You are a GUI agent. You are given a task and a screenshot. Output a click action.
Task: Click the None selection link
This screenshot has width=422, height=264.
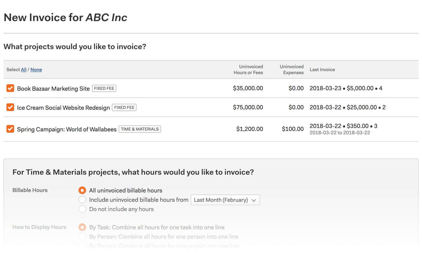tap(36, 69)
